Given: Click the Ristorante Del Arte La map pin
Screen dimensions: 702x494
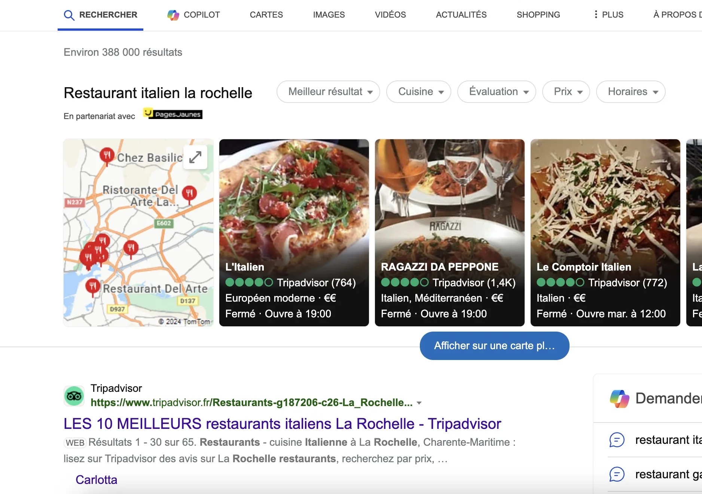Looking at the screenshot, I should click(x=189, y=194).
